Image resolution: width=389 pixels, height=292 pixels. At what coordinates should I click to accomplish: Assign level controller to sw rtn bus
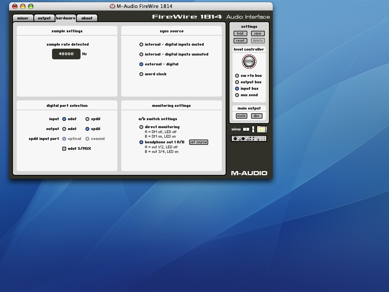[237, 76]
